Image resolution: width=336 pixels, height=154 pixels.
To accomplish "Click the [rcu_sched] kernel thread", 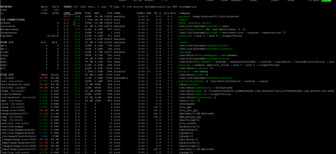I will click(x=188, y=123).
